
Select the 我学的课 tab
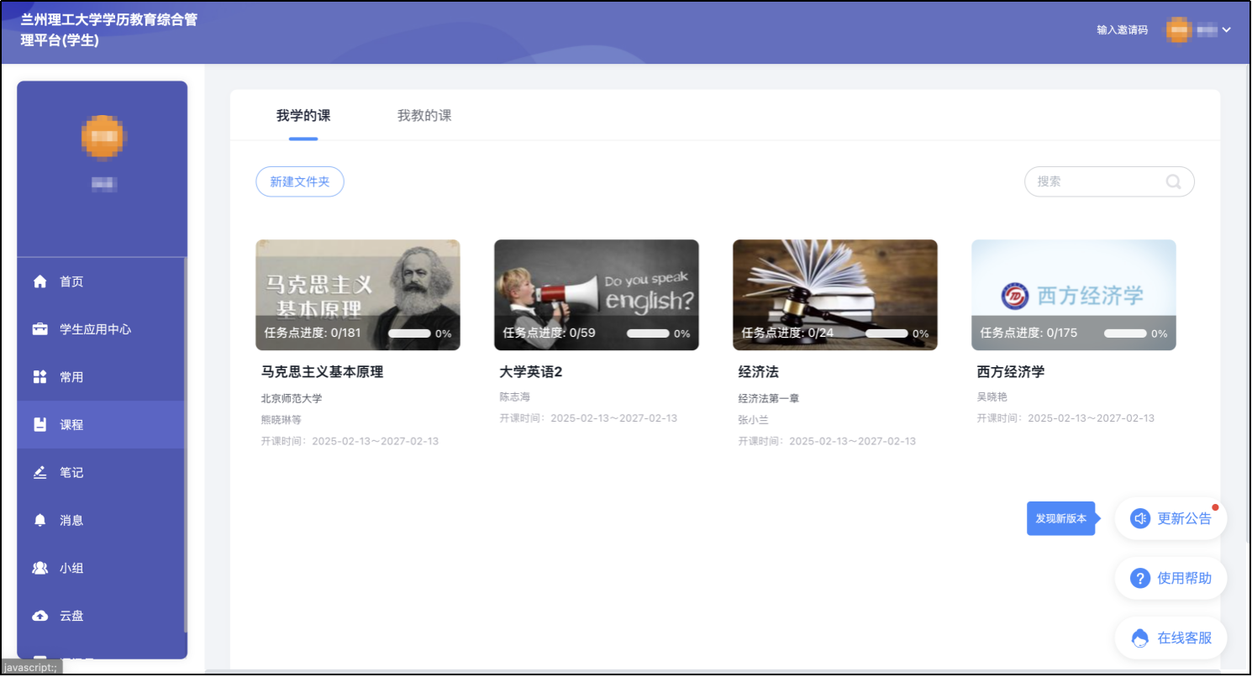pyautogui.click(x=303, y=116)
